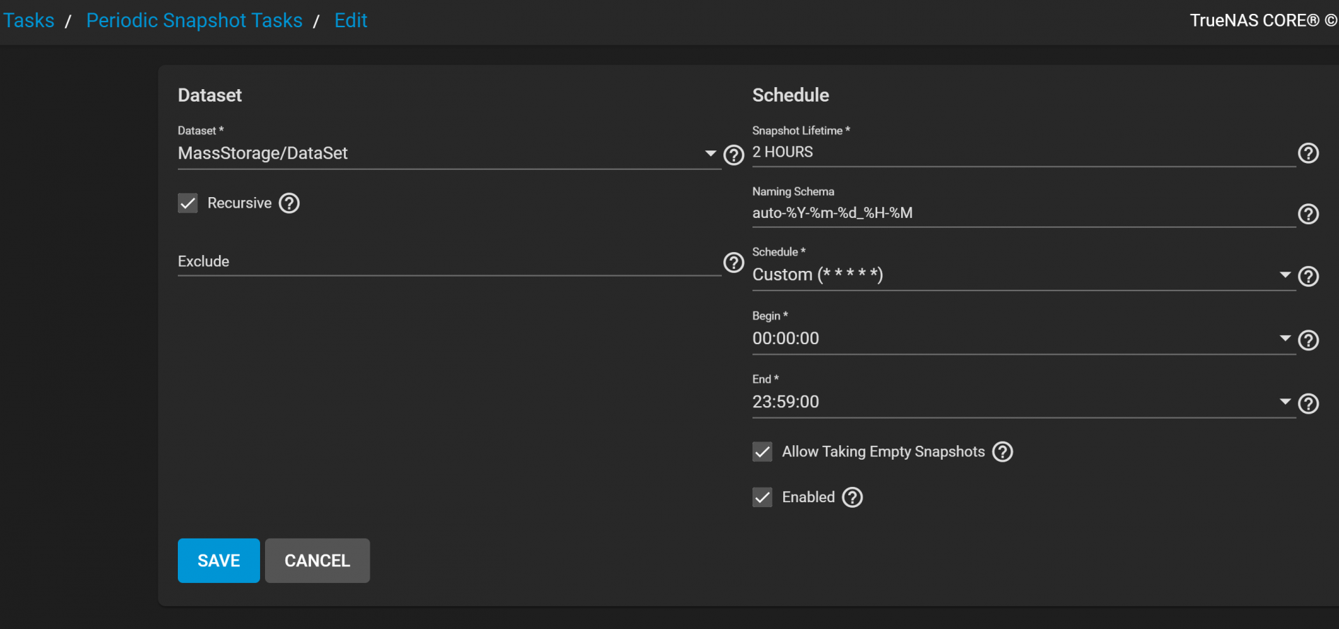Open the Custom schedule dropdown
This screenshot has width=1339, height=629.
[x=1024, y=274]
